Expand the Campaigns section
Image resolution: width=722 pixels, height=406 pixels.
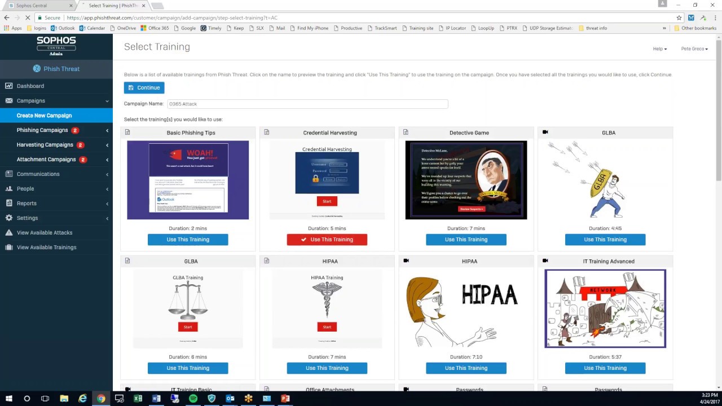(x=56, y=100)
